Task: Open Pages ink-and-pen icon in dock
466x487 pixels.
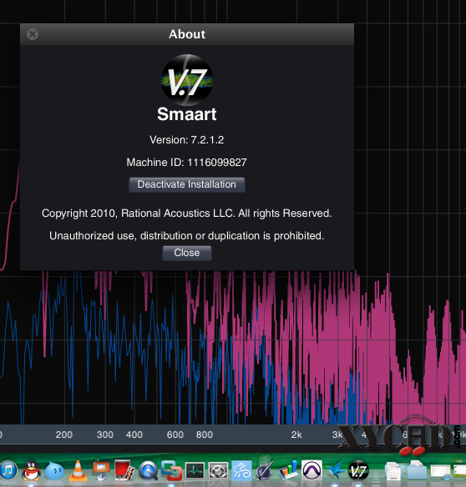Action: coord(265,470)
